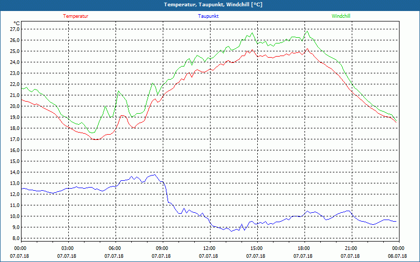
Task: Click the 08.07.18 date label
Action: (397, 256)
